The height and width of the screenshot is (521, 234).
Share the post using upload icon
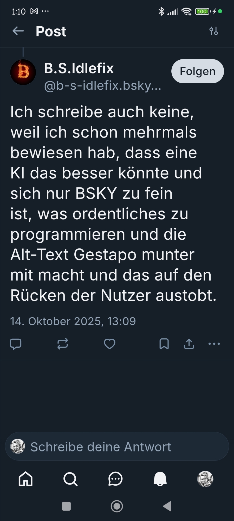pyautogui.click(x=189, y=344)
